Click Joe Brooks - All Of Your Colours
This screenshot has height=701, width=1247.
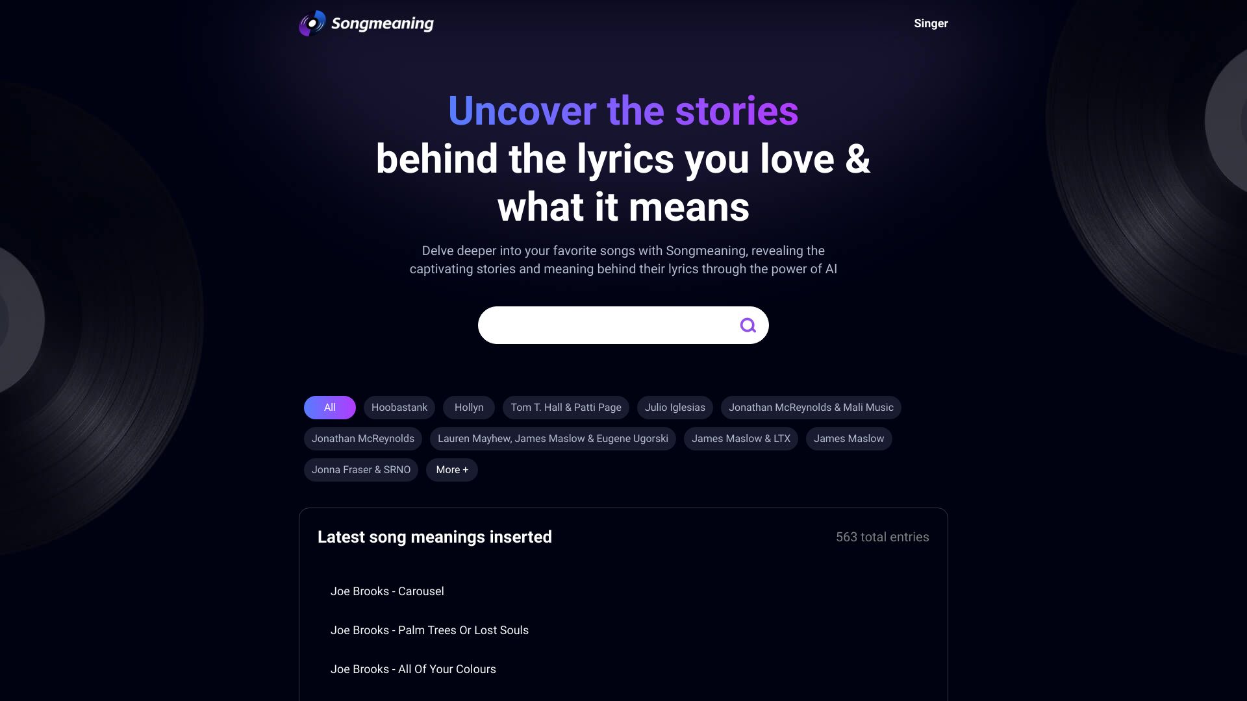point(413,669)
